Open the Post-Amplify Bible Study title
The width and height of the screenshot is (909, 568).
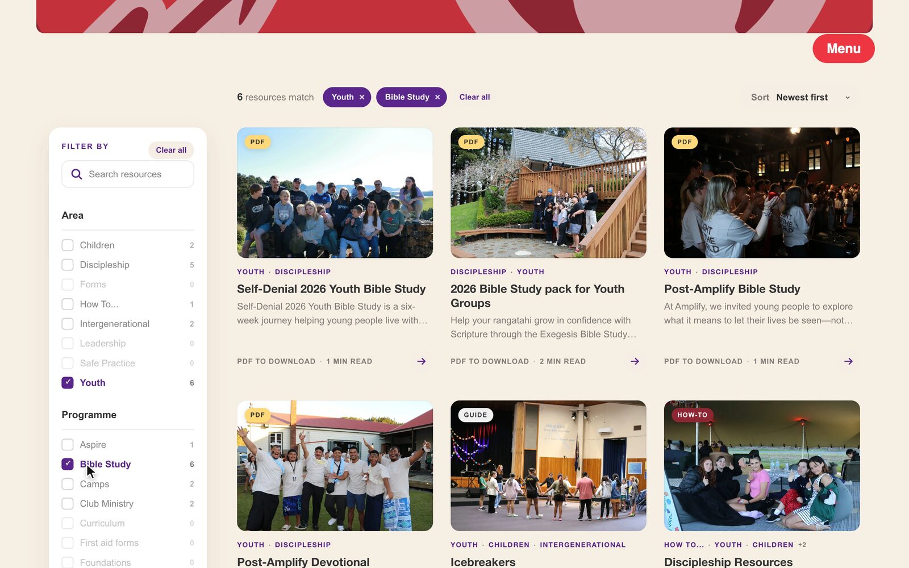(x=732, y=289)
